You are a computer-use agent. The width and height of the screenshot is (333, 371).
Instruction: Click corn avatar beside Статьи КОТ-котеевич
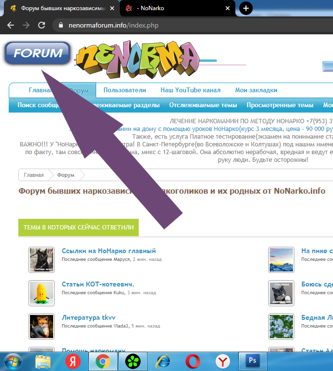41,293
